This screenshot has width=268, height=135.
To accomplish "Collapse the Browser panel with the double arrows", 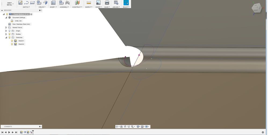I will tap(2, 10).
